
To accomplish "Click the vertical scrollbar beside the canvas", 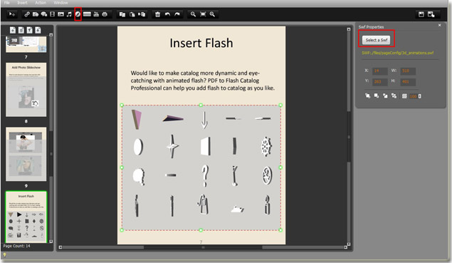I will coord(349,137).
